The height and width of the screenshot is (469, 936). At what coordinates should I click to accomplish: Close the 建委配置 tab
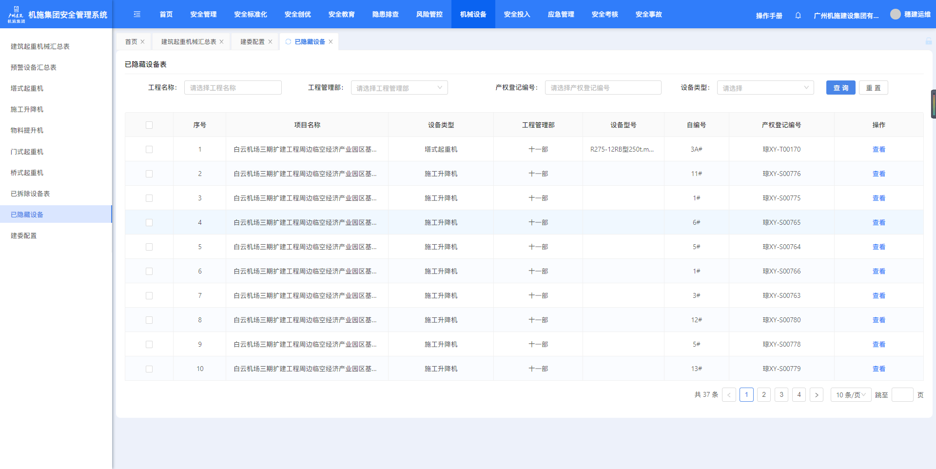click(270, 42)
